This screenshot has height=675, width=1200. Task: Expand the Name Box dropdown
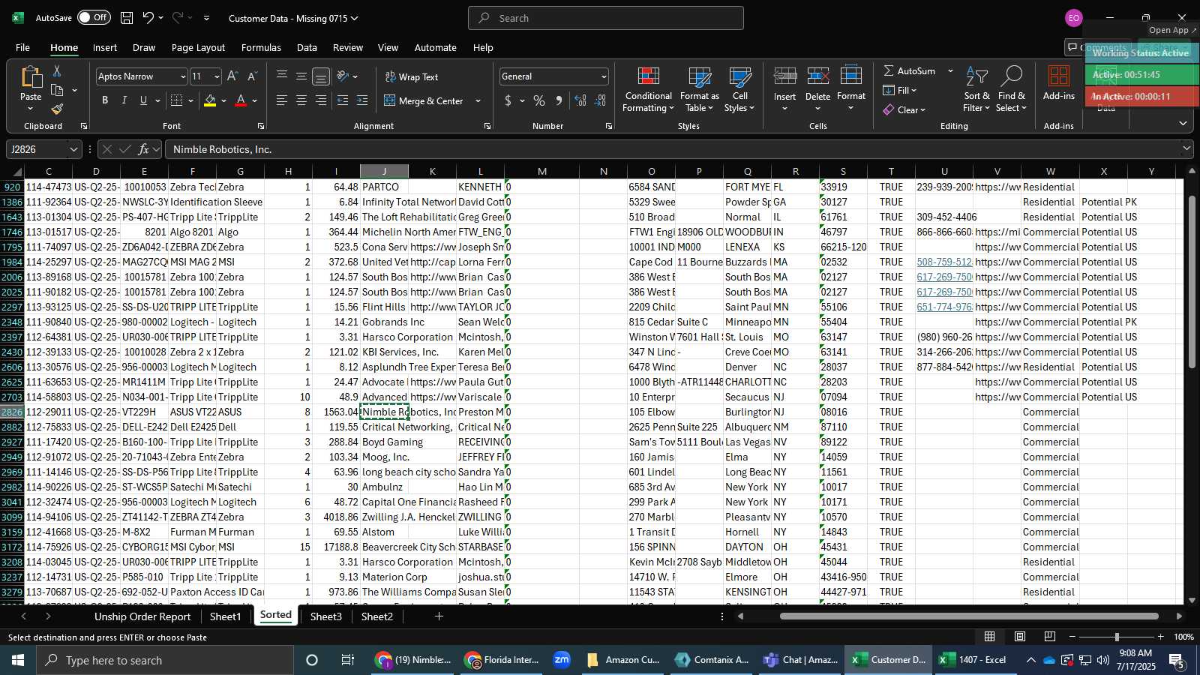click(73, 149)
